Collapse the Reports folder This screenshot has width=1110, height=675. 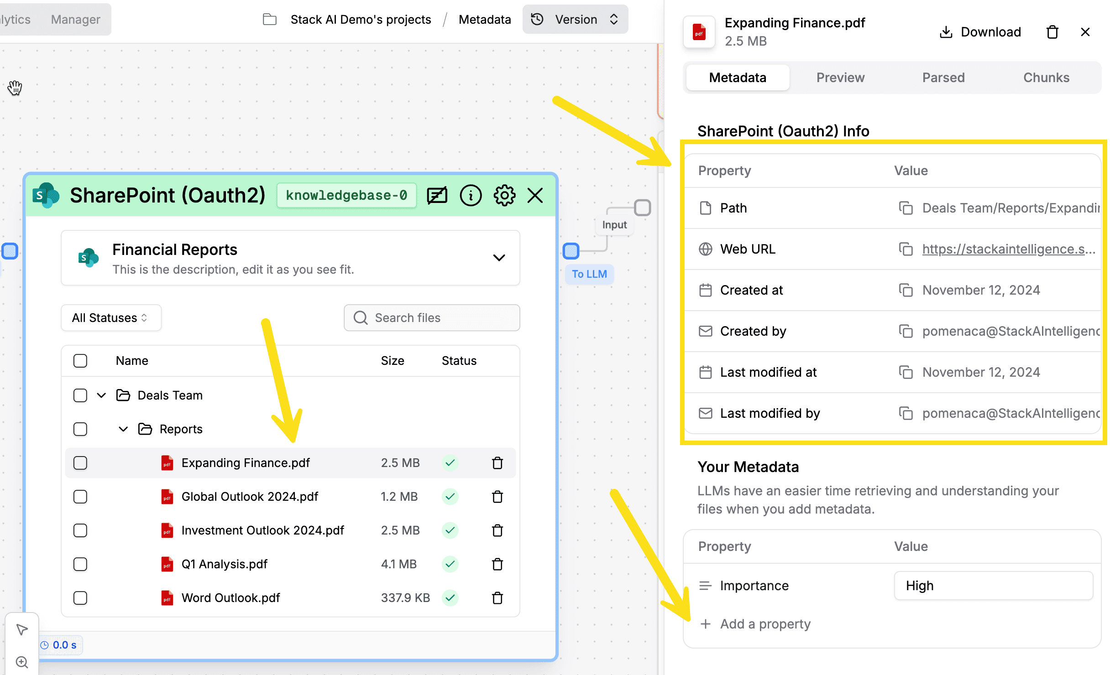pos(123,429)
